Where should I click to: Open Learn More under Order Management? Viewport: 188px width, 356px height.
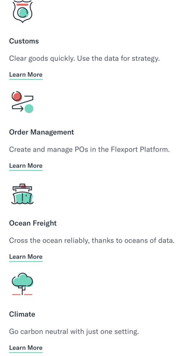pos(26,166)
